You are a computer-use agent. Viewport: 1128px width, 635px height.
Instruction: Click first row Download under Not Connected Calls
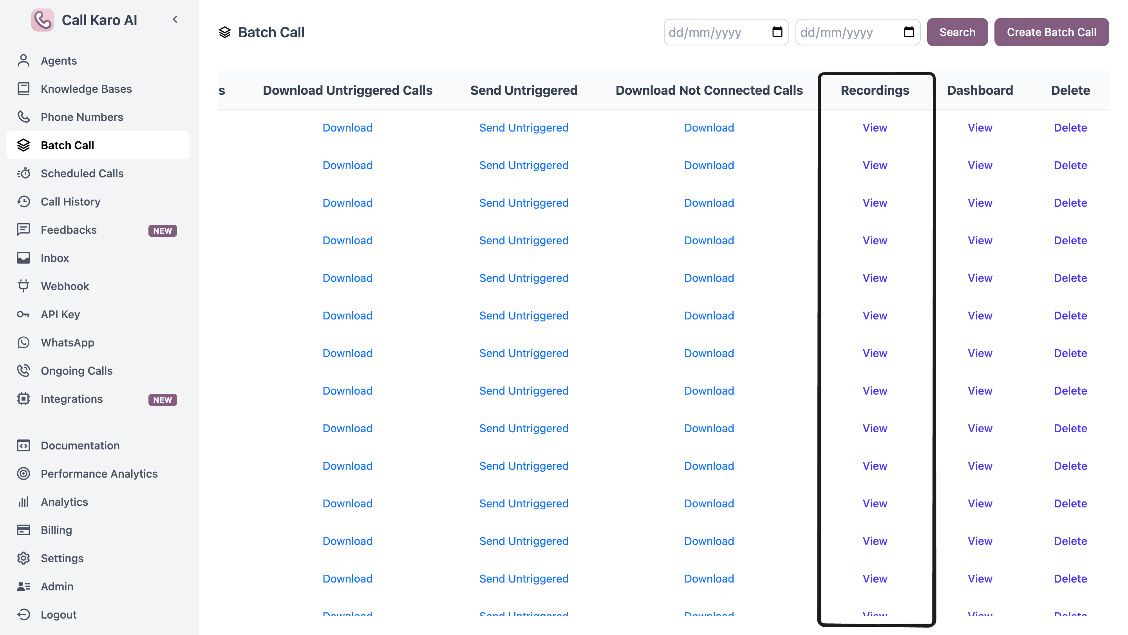click(x=709, y=127)
